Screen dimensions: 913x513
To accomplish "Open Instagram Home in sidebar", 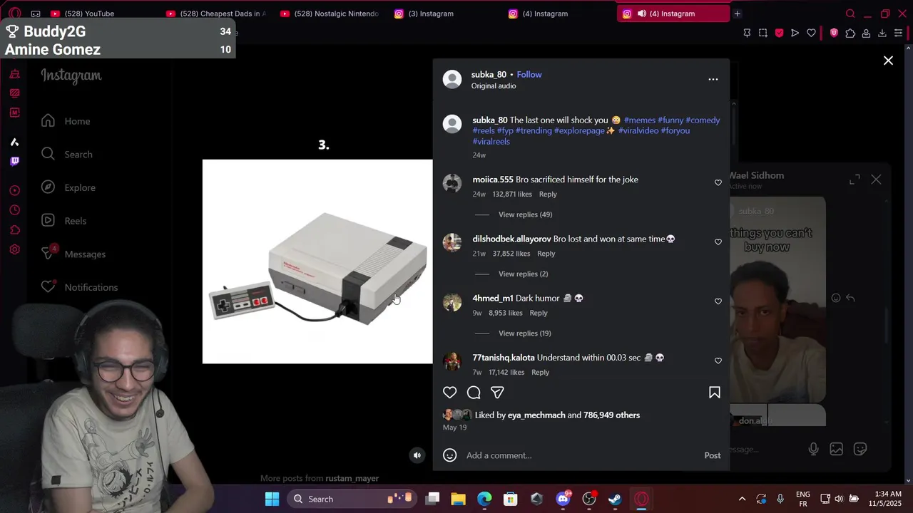I will [x=66, y=121].
